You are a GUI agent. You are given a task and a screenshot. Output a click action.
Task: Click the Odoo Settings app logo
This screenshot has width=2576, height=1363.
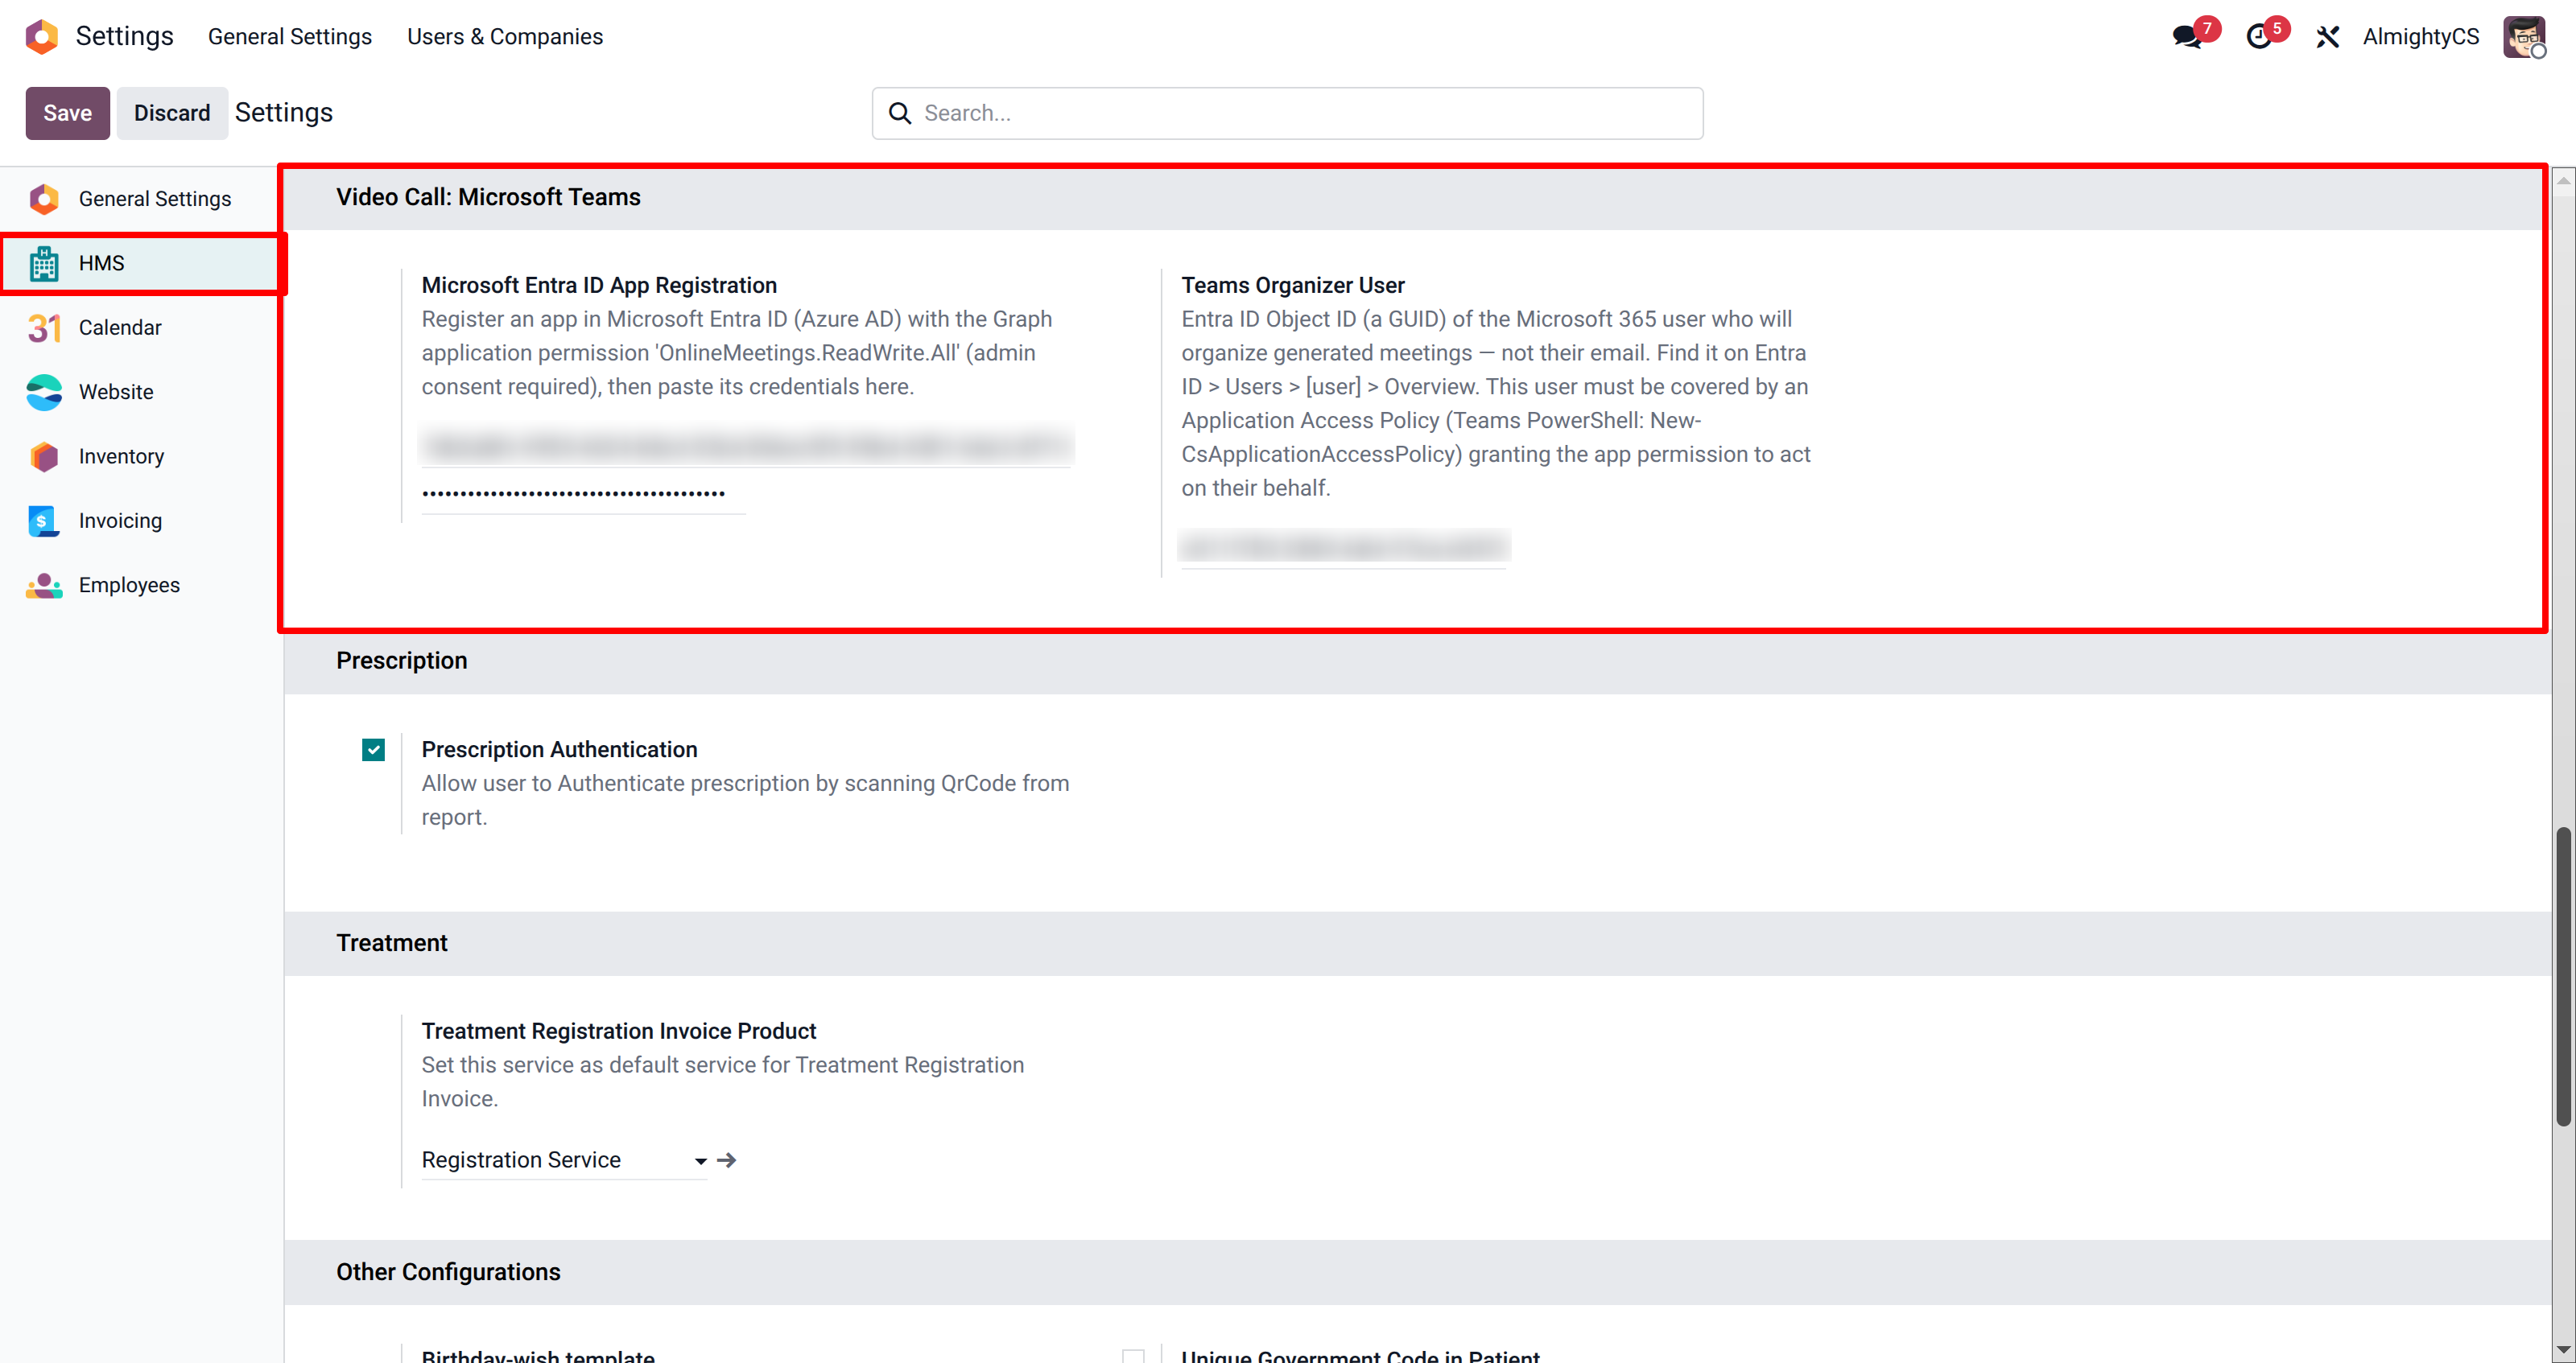pyautogui.click(x=42, y=36)
